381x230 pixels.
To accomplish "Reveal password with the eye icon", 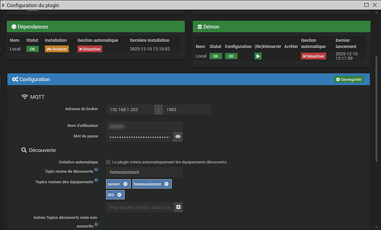I will point(178,137).
